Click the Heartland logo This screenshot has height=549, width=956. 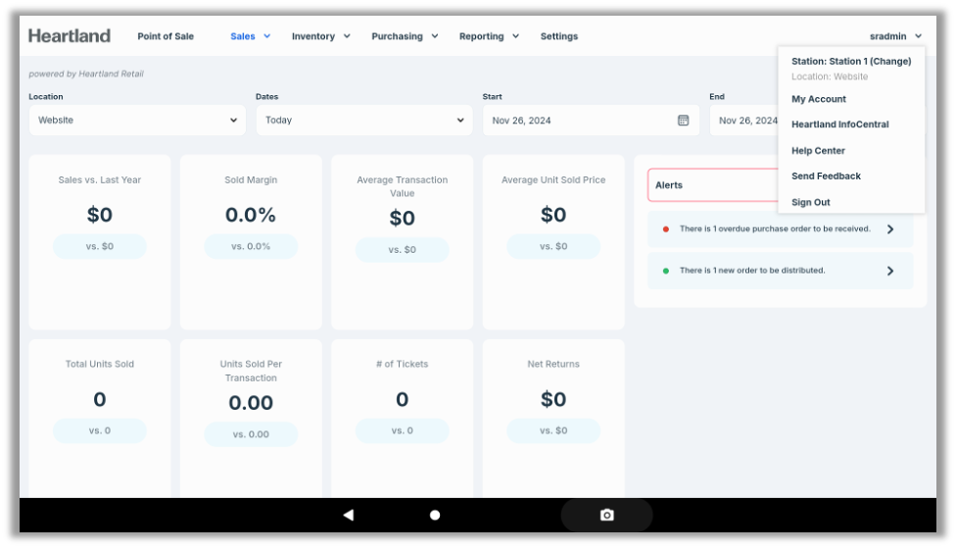70,36
